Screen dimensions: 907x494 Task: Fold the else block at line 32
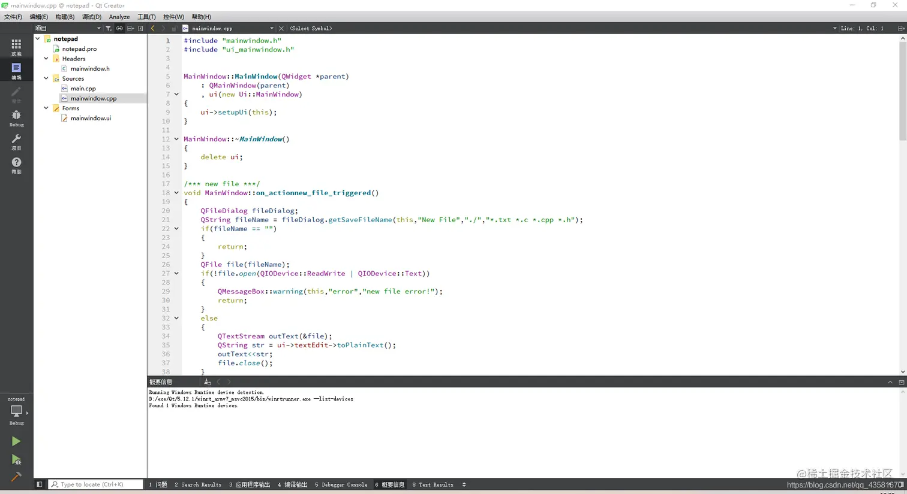pyautogui.click(x=176, y=319)
